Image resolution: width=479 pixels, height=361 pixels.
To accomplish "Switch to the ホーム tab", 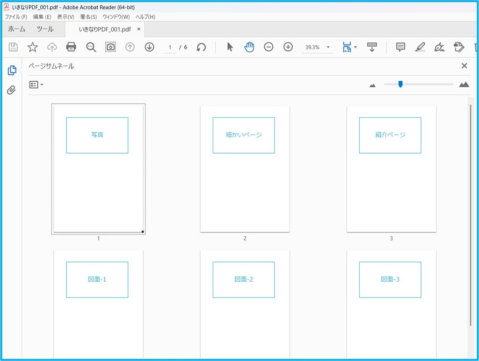I will point(16,29).
